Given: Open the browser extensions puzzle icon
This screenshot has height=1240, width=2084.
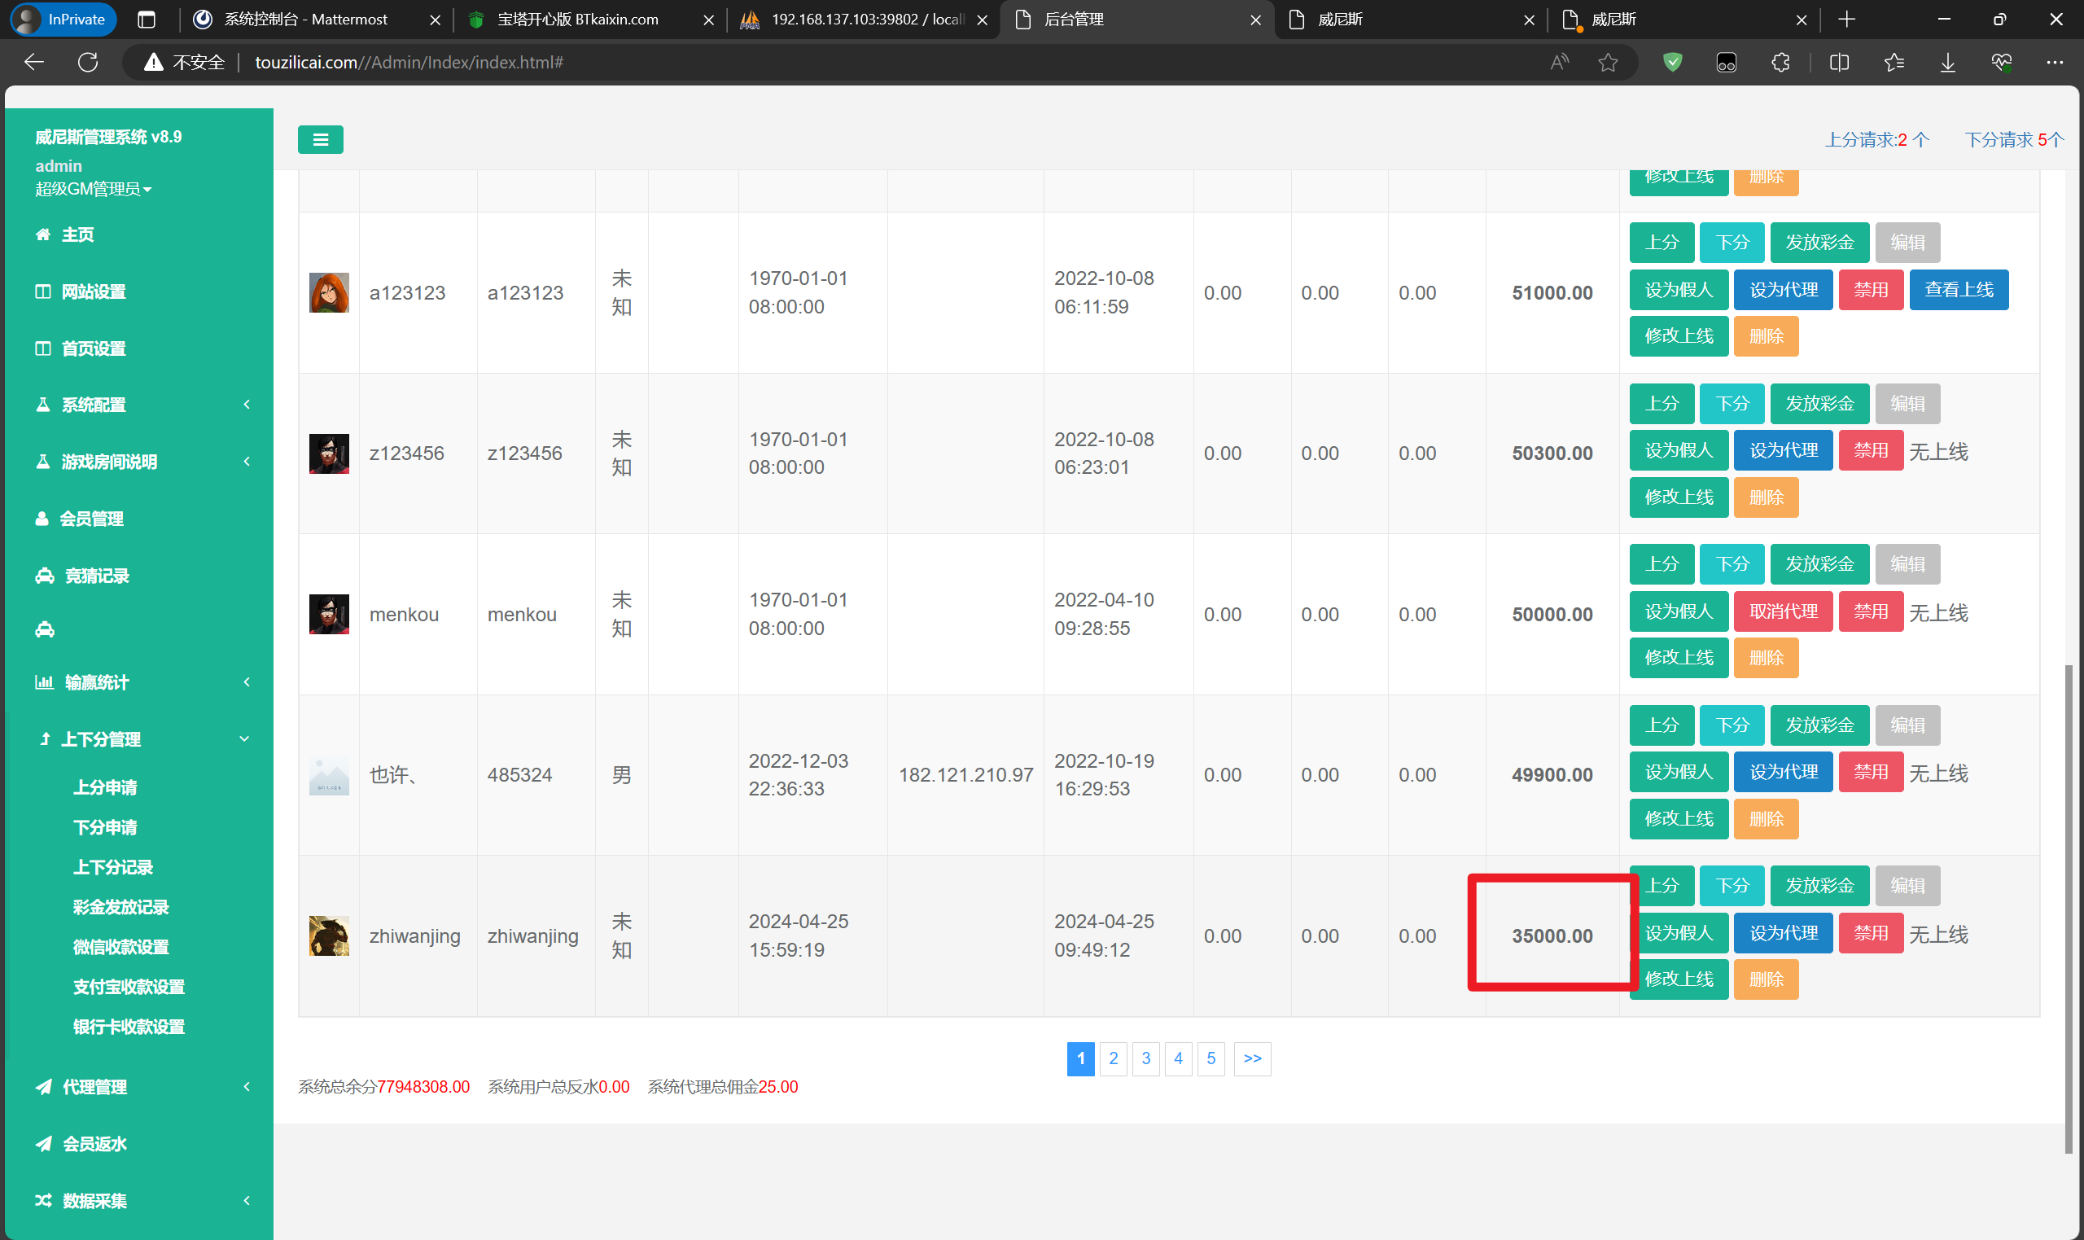Looking at the screenshot, I should (x=1780, y=62).
